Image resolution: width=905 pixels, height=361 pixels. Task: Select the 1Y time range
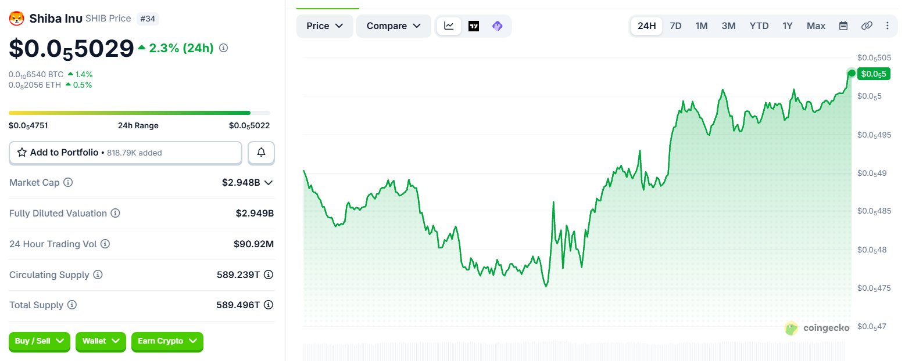click(x=788, y=26)
